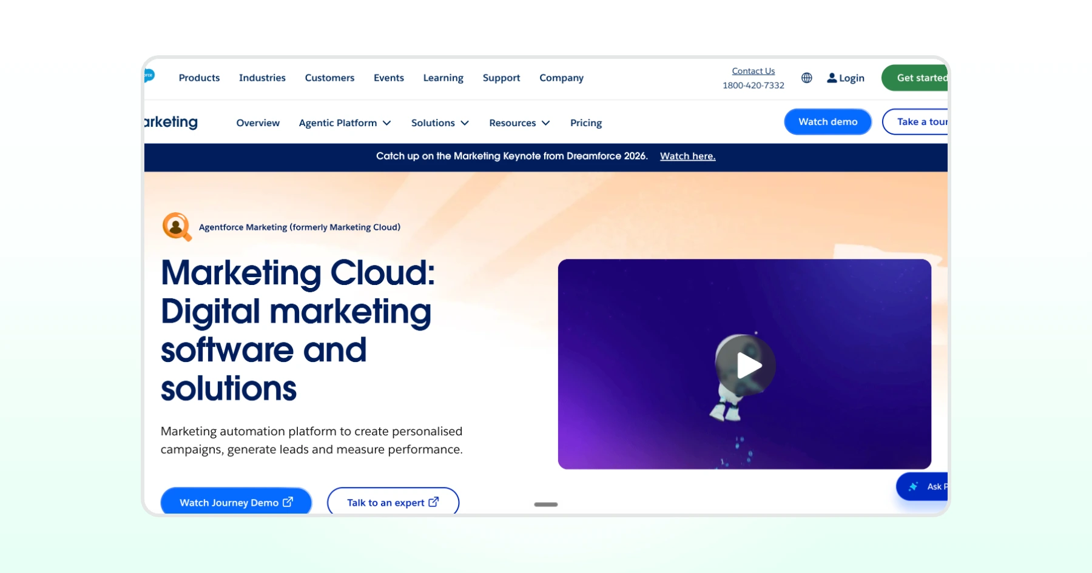The image size is (1092, 573).
Task: Open the Industries menu
Action: click(x=262, y=78)
